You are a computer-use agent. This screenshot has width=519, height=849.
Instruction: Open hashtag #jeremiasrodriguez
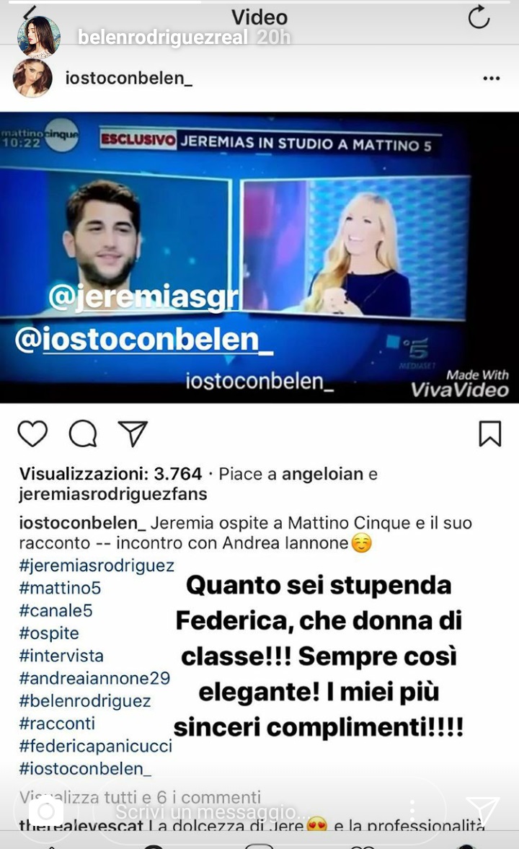(x=97, y=566)
